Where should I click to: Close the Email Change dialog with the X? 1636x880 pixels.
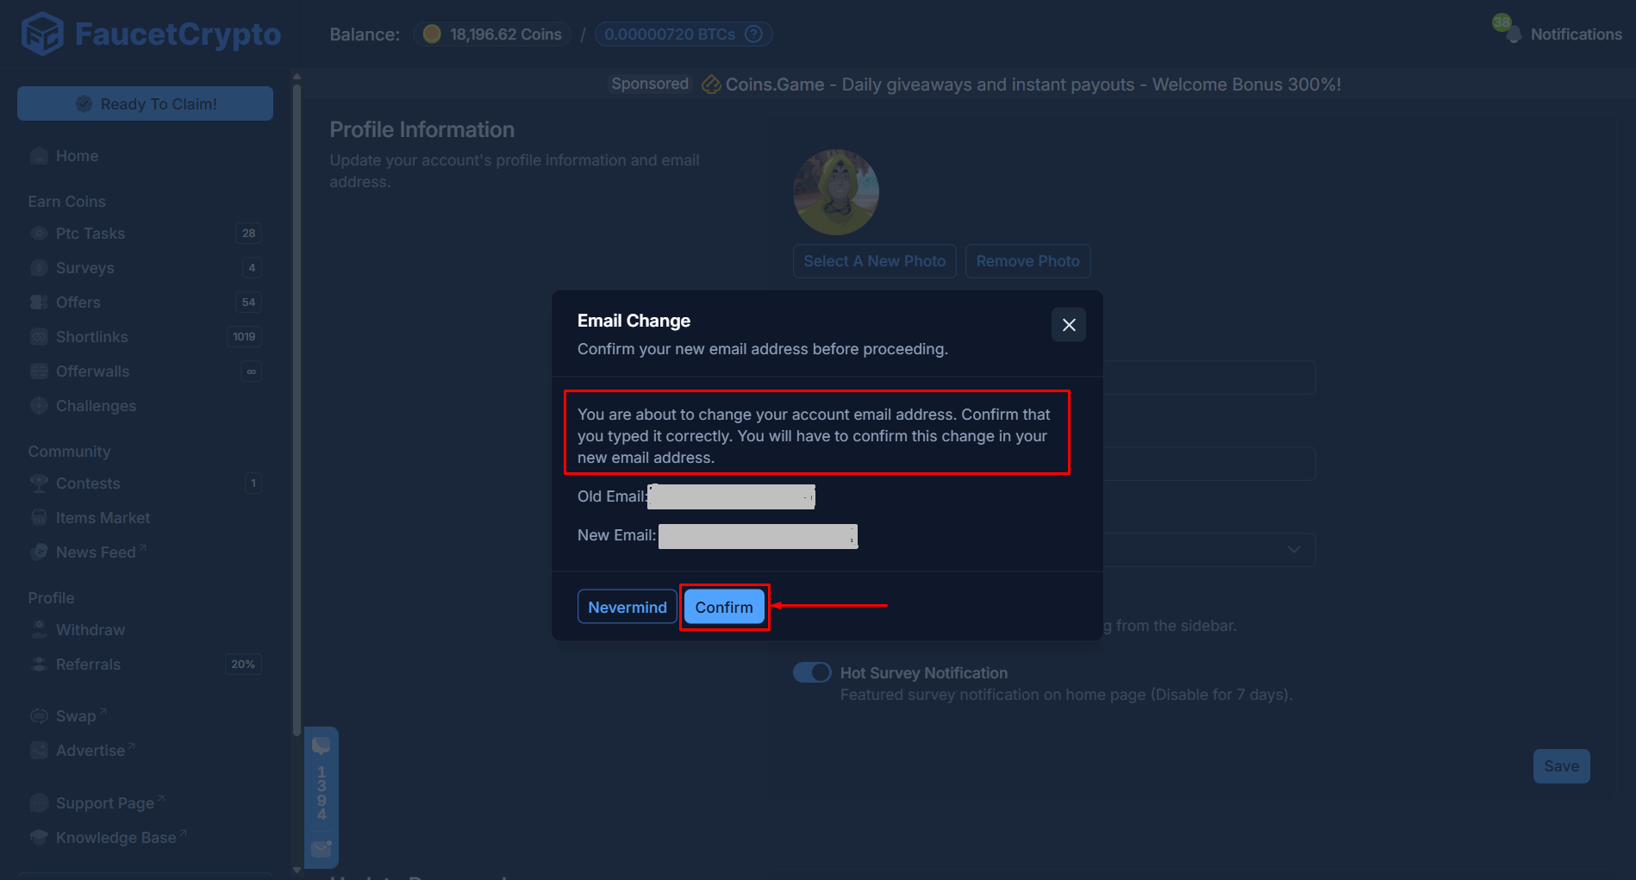1068,325
